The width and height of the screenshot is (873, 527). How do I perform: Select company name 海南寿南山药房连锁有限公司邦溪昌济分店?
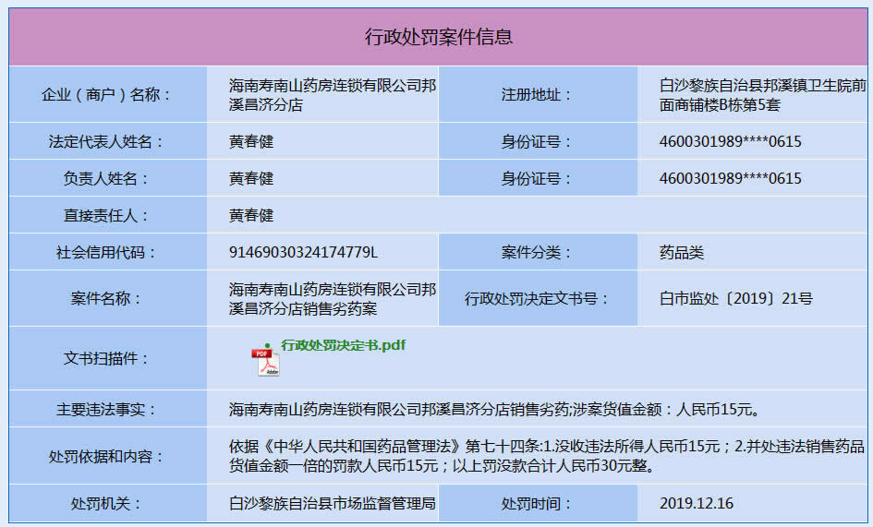(x=333, y=95)
